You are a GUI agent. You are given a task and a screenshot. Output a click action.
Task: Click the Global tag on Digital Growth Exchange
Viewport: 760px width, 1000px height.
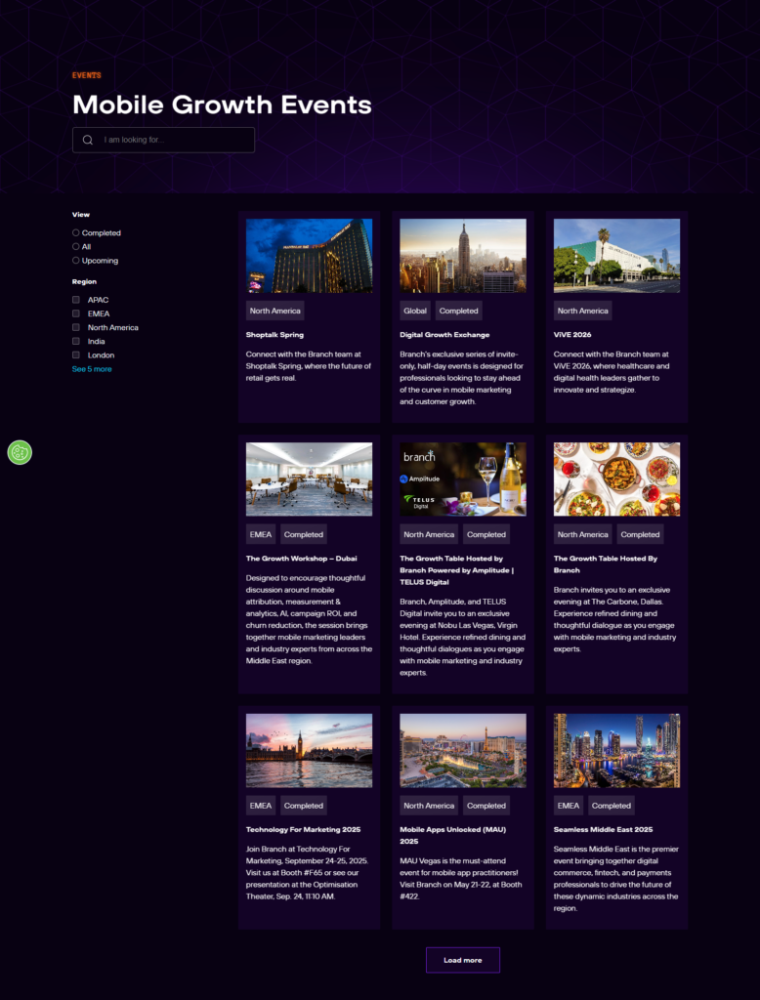(415, 311)
